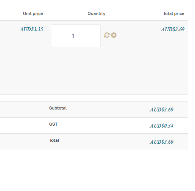The image size is (195, 191).
Task: Click the refresh quantity update icon
Action: (x=107, y=35)
